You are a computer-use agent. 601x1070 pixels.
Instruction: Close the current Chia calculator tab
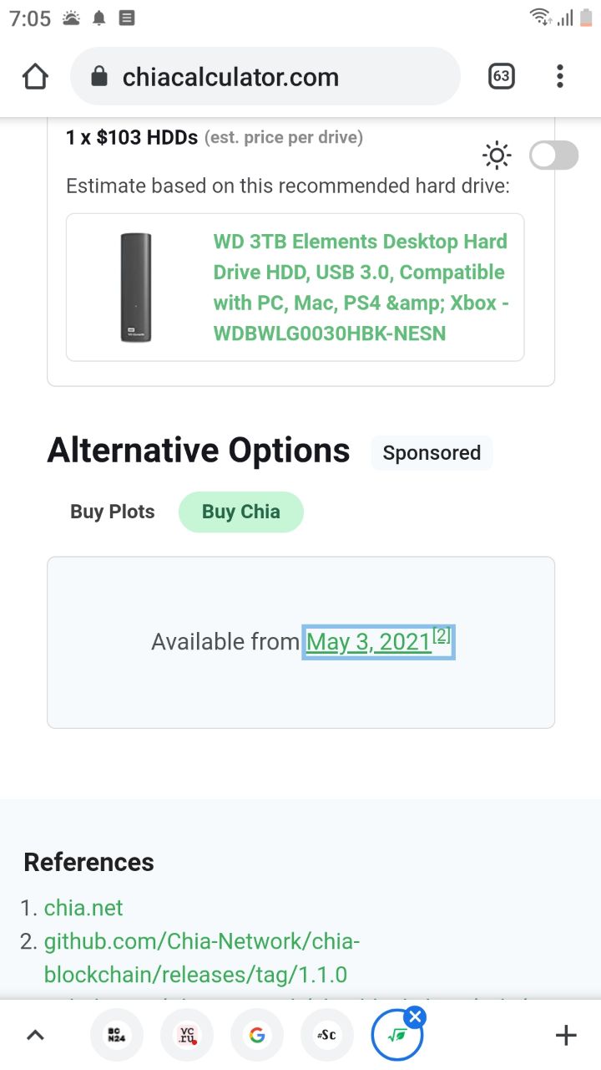tap(415, 1016)
